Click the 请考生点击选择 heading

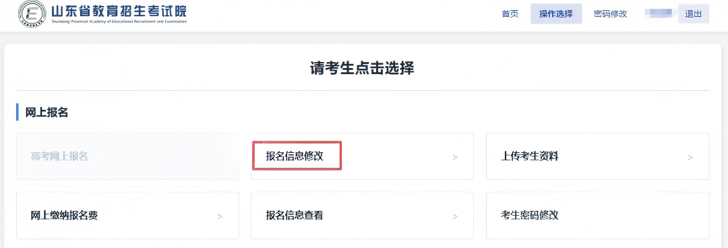click(x=362, y=69)
